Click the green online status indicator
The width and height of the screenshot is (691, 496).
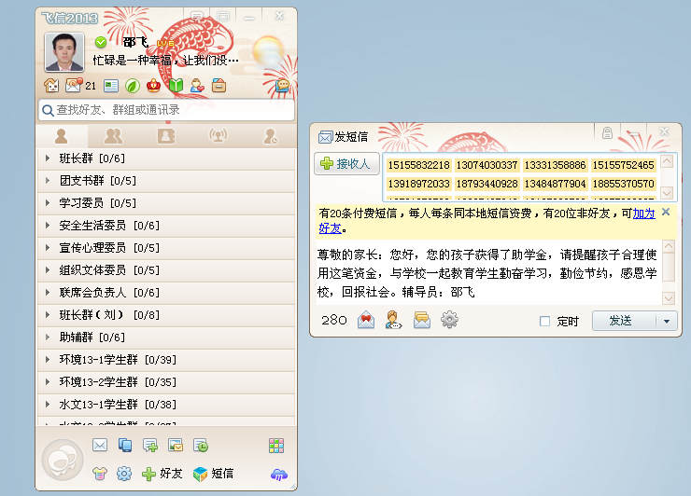[x=100, y=42]
